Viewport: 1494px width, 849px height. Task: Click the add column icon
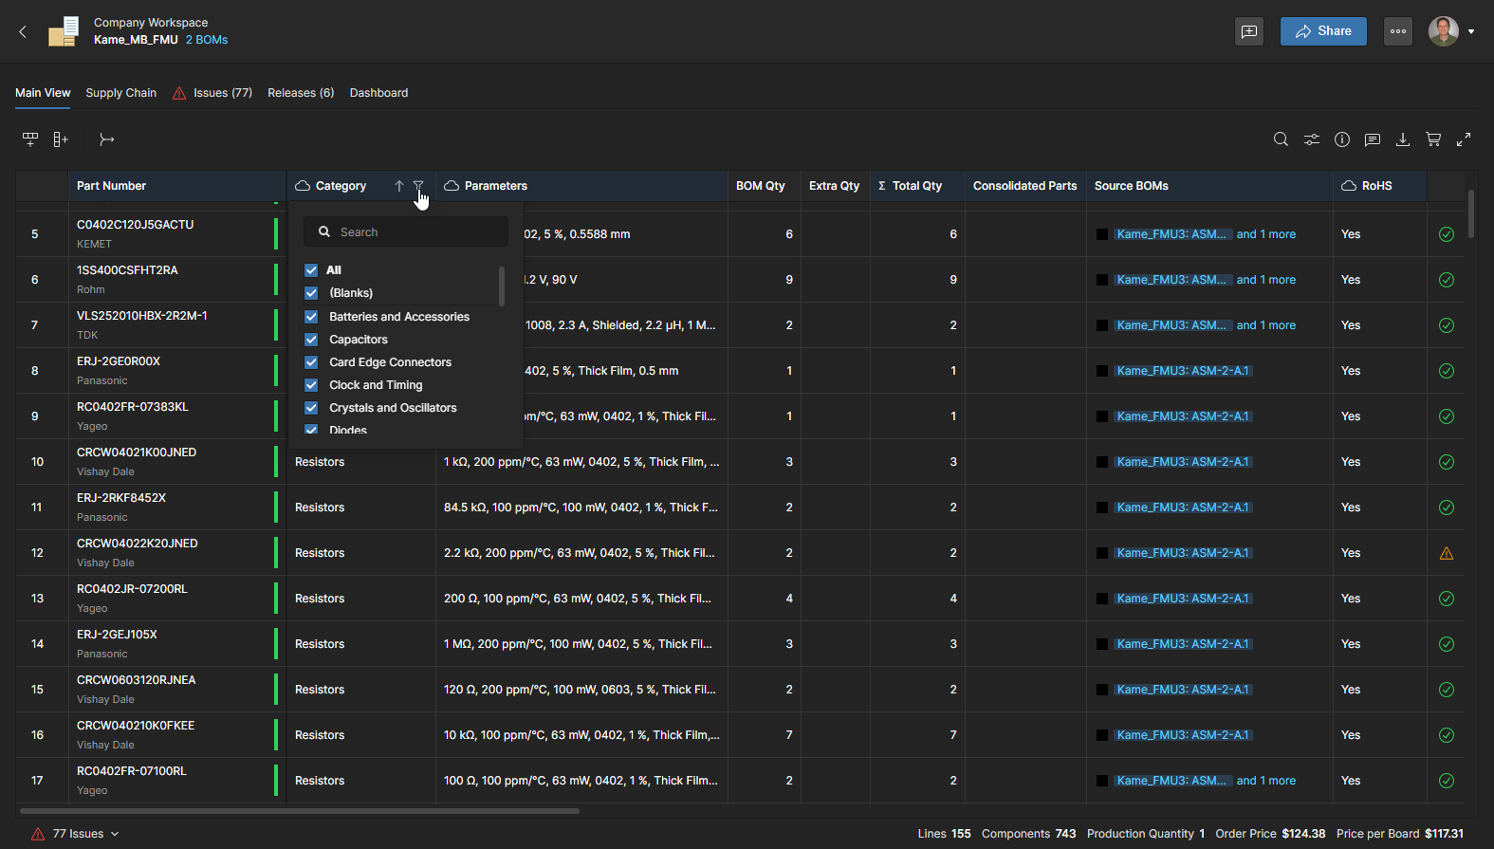61,139
